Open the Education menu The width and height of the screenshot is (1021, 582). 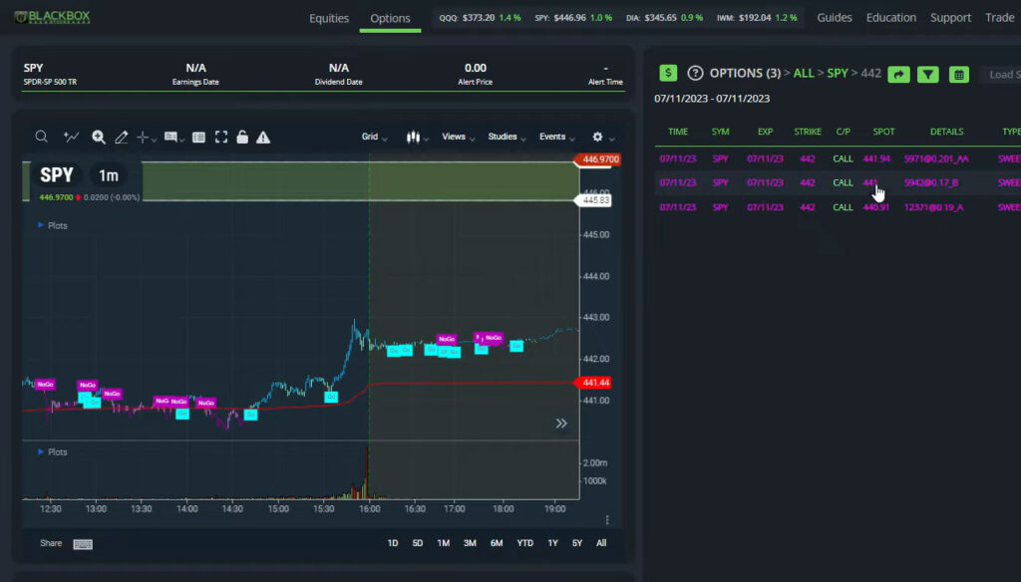click(890, 18)
